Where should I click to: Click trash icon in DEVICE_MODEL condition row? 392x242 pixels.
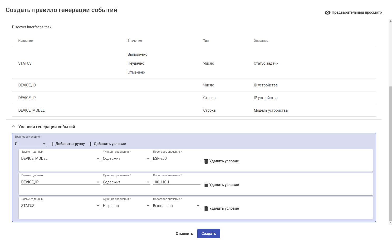tap(206, 161)
